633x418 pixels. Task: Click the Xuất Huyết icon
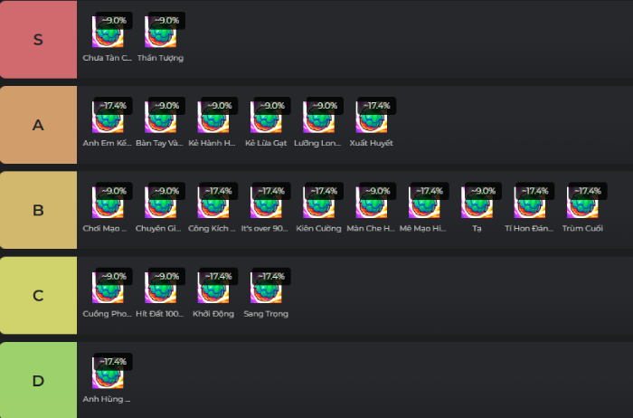[372, 119]
